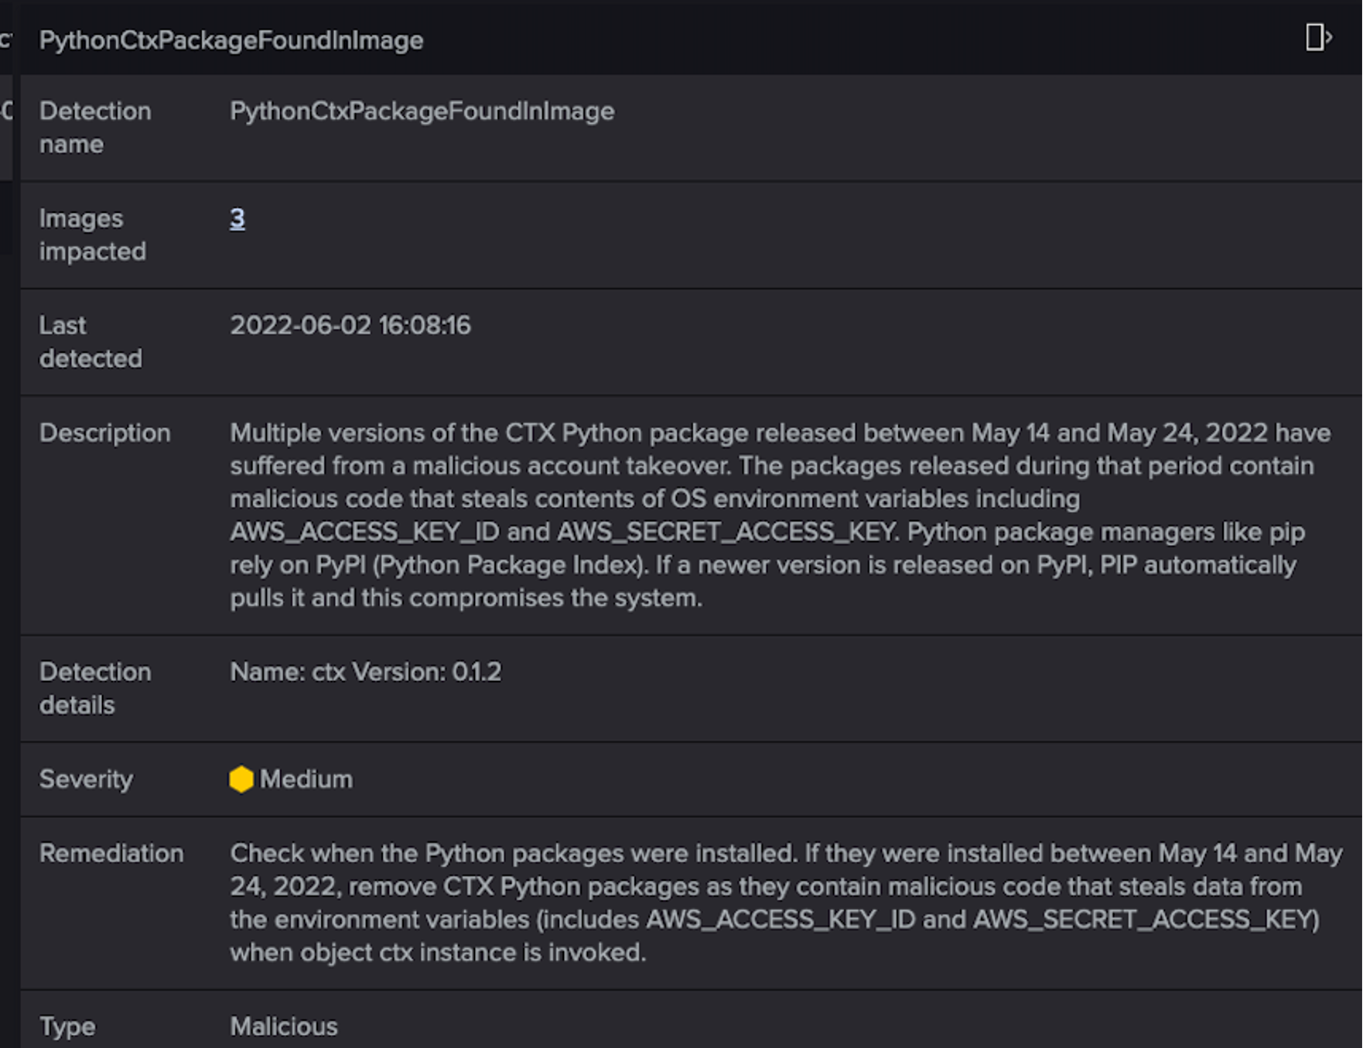Click the Severity field label
Image resolution: width=1363 pixels, height=1048 pixels.
pos(86,779)
